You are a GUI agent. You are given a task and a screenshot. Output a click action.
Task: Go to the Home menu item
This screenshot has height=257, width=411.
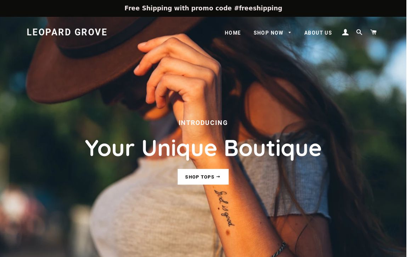point(232,33)
